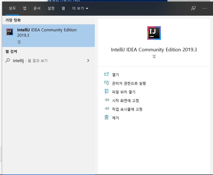Image resolution: width=213 pixels, height=175 pixels.
Task: Choose 관리자 권한으로 실행
Action: coord(129,83)
